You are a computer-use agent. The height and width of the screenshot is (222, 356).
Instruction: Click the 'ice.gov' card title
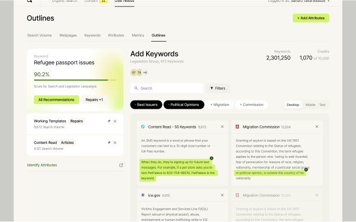[x=154, y=195]
